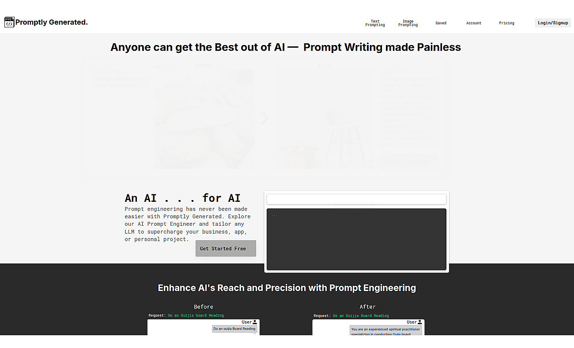Image resolution: width=574 pixels, height=348 pixels.
Task: Click the Get Started Free button
Action: 226,248
